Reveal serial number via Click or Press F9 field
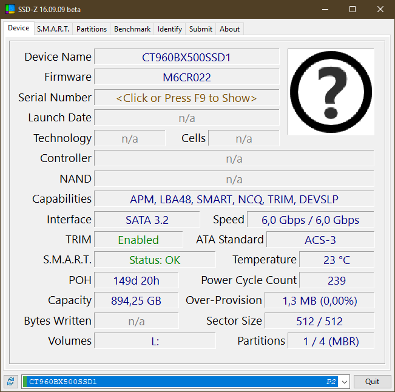The width and height of the screenshot is (395, 392). (186, 98)
